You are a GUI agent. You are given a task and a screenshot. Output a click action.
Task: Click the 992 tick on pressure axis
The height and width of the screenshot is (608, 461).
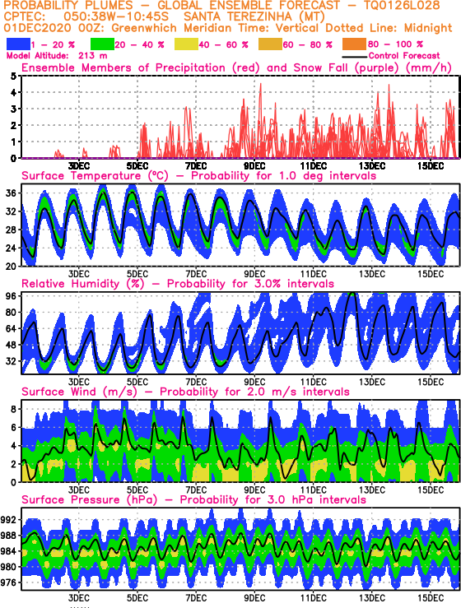(x=9, y=520)
